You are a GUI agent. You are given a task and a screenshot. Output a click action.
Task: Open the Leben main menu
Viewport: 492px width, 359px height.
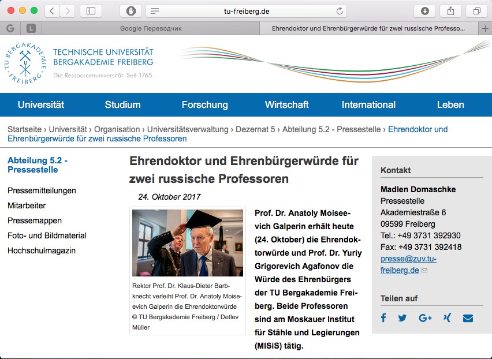(x=450, y=104)
